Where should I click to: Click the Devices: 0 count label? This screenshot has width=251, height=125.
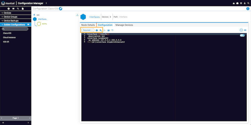[106, 17]
